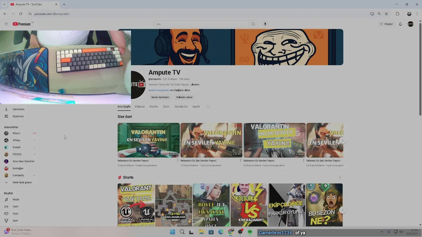Open new browser tab with plus
Image resolution: width=422 pixels, height=237 pixels.
click(x=64, y=4)
